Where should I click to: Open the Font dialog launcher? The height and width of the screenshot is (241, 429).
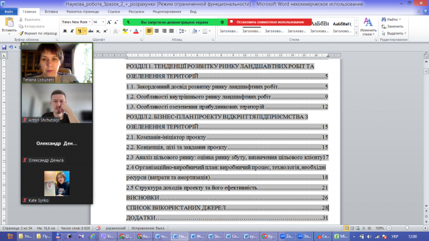[x=141, y=40]
